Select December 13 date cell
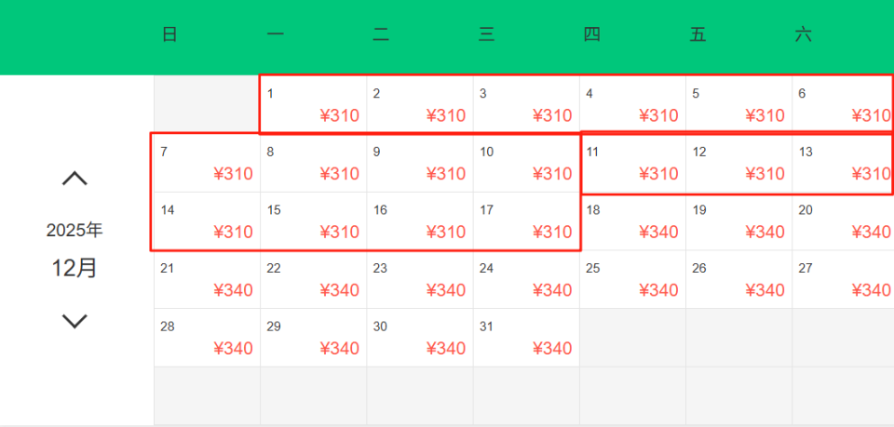The width and height of the screenshot is (894, 427). click(844, 163)
